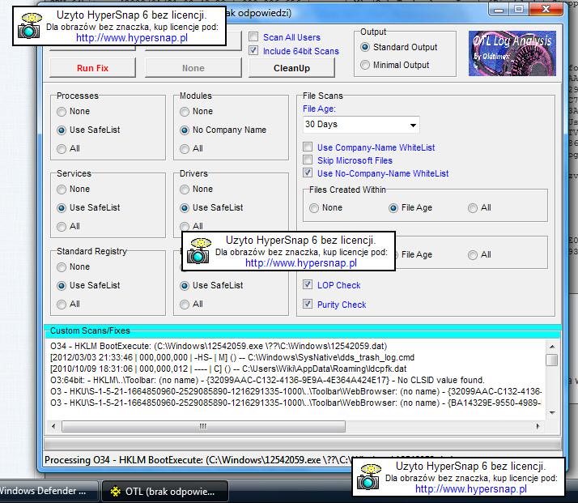This screenshot has height=503, width=578.
Task: Open OTL (brak odpowie...) taskbar button
Action: (x=165, y=491)
